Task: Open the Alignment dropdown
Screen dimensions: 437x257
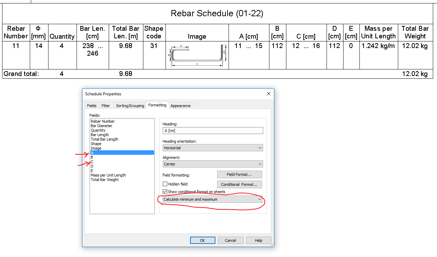Action: click(260, 164)
